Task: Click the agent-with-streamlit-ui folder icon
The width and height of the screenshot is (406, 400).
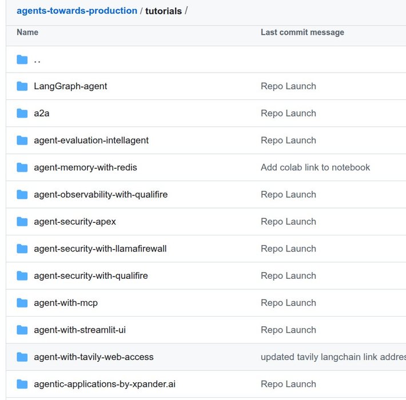Action: pyautogui.click(x=22, y=330)
